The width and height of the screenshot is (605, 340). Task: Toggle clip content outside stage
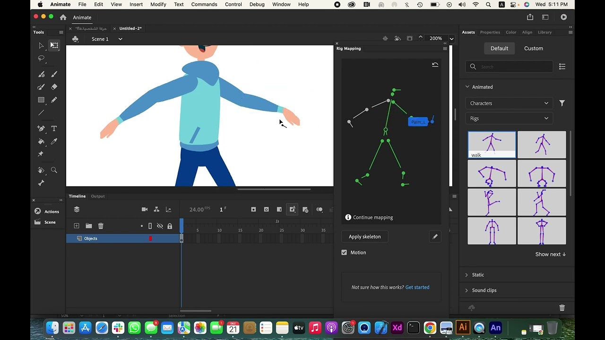409,39
